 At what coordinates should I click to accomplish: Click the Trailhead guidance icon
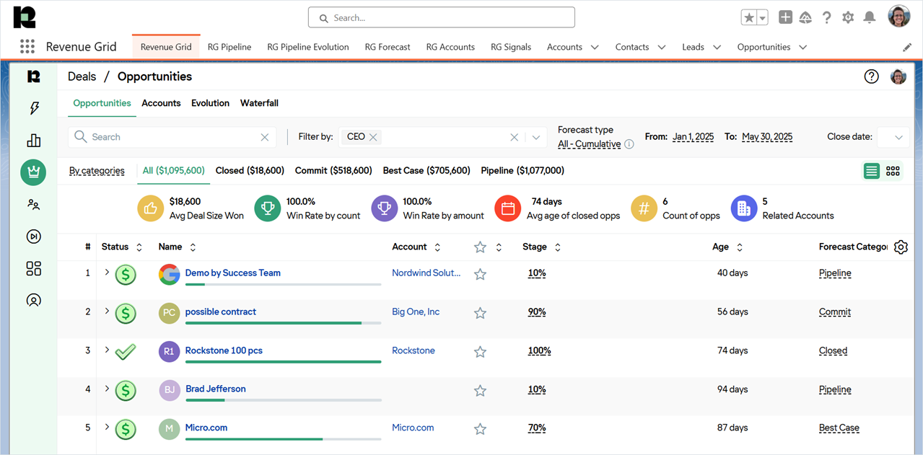[805, 17]
